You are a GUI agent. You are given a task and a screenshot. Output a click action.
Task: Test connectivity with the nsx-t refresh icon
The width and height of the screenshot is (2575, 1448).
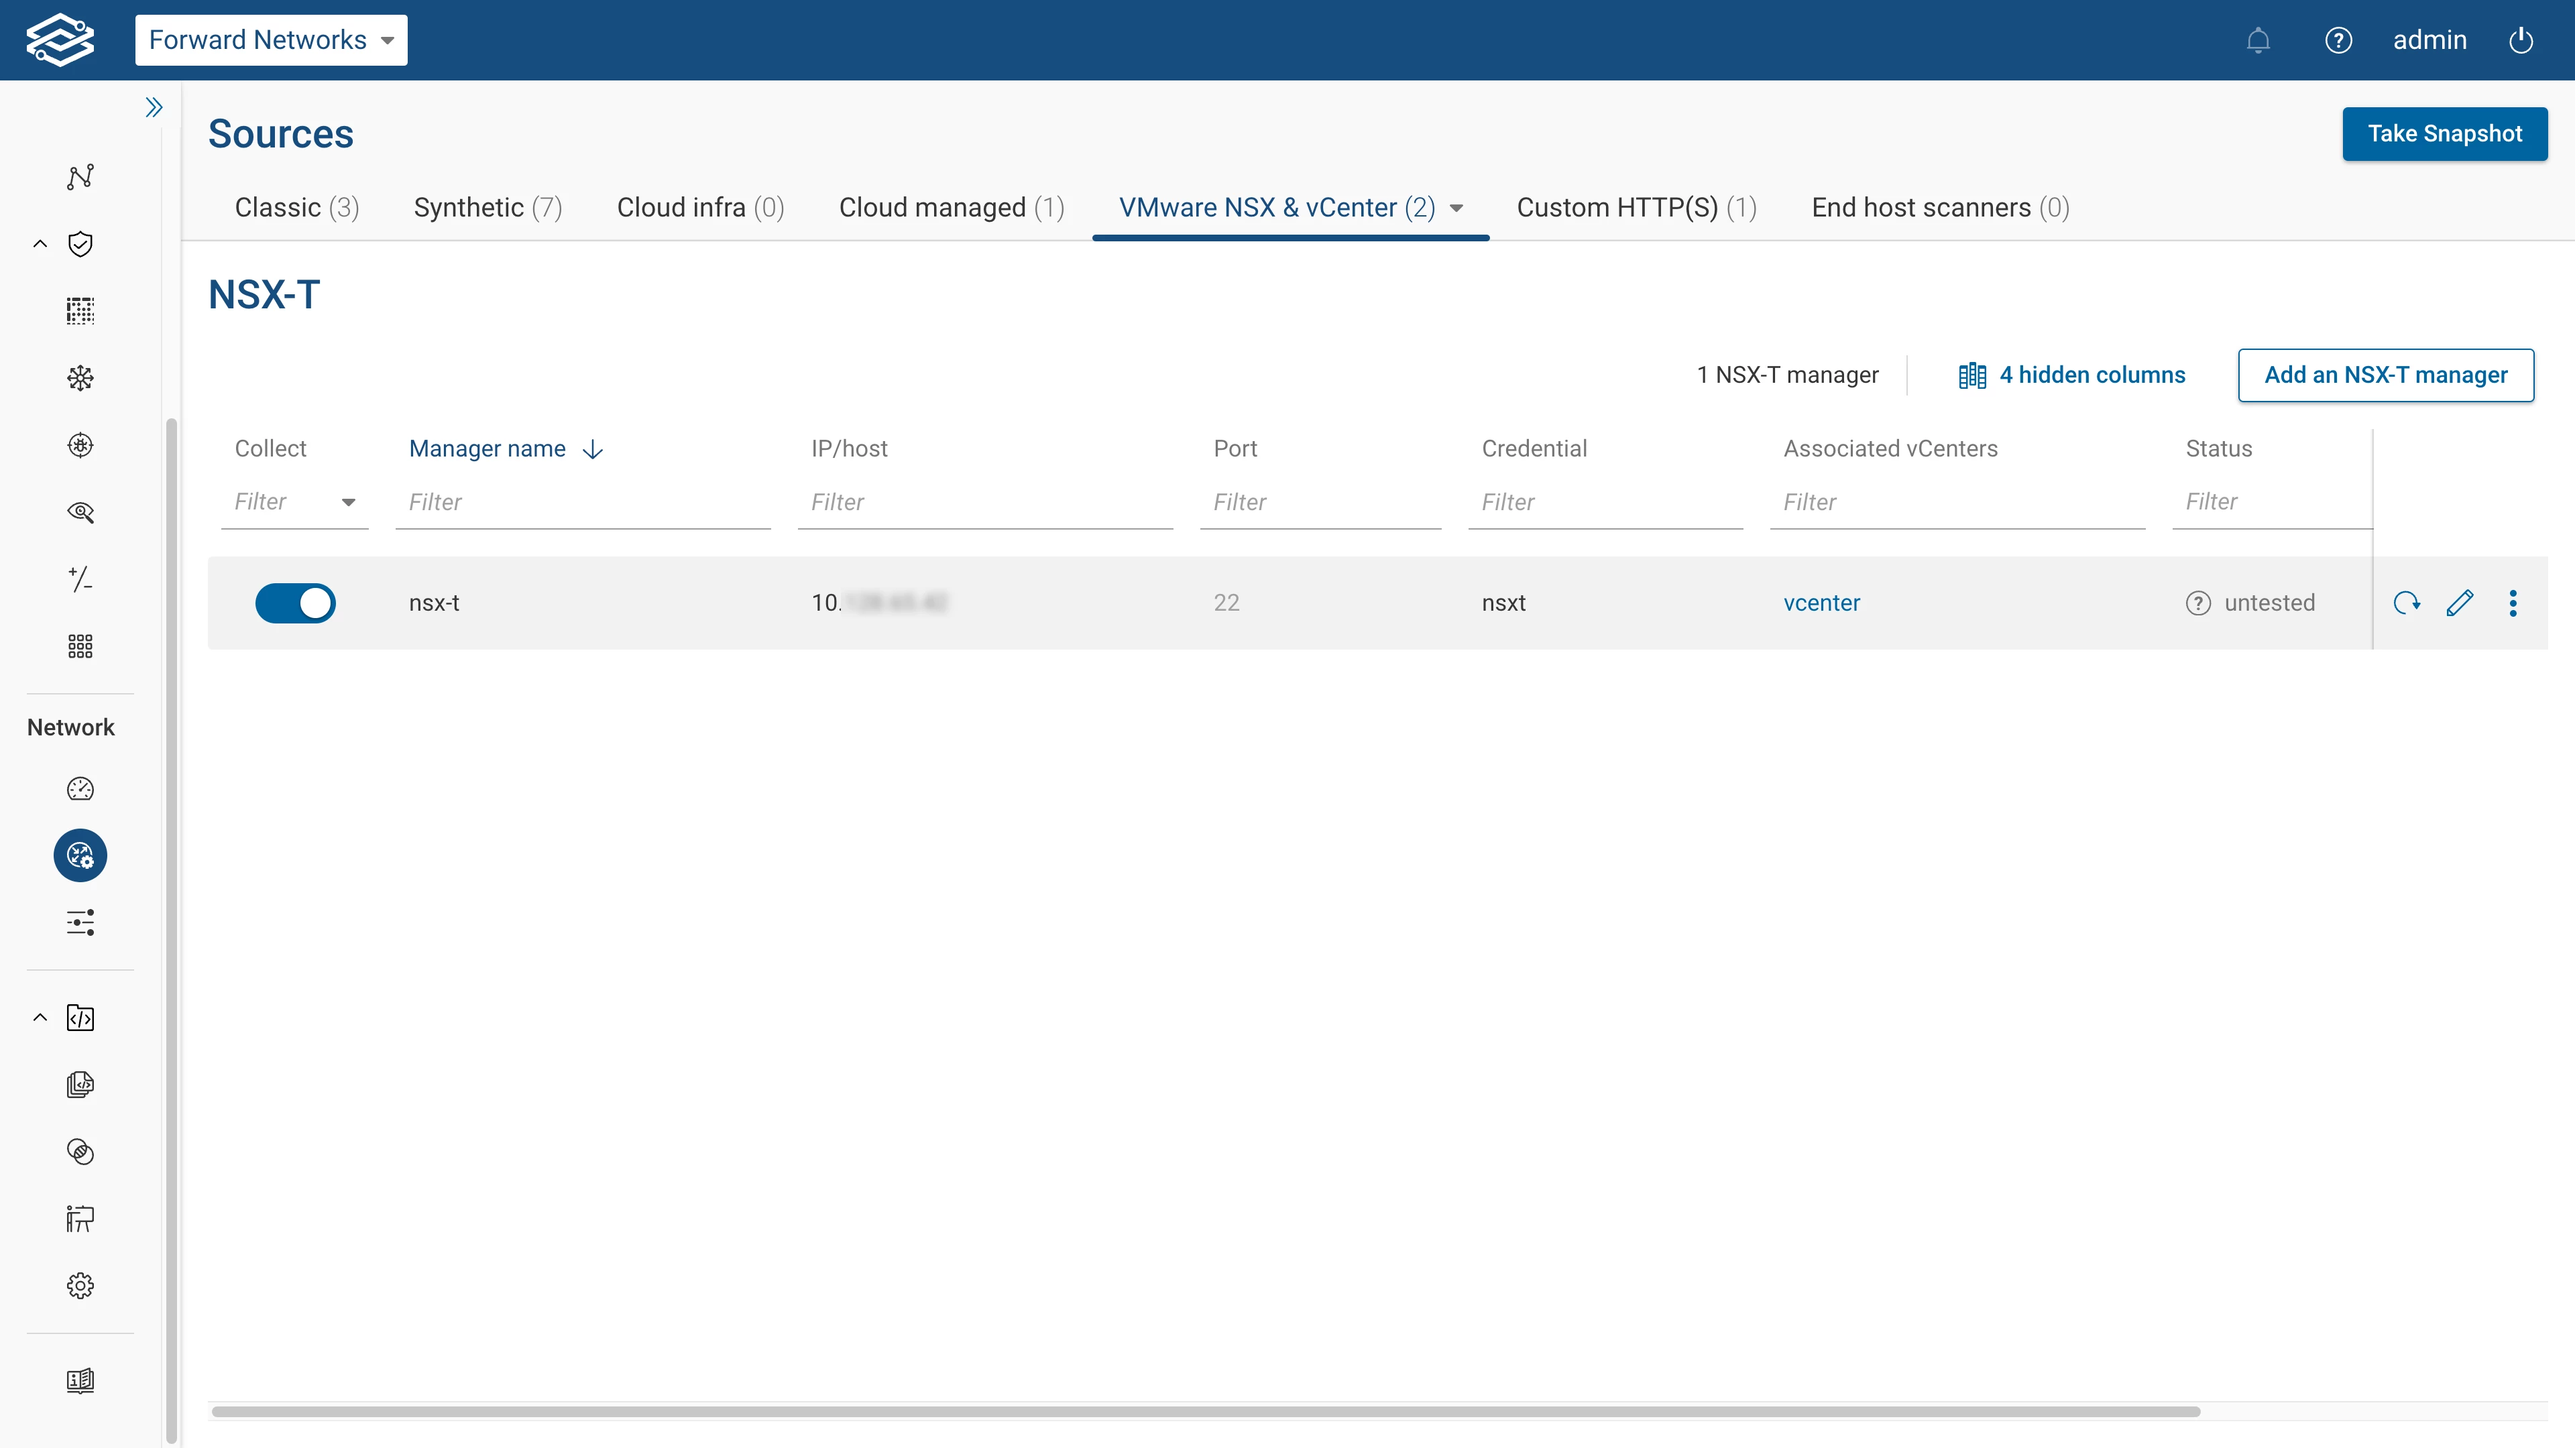(x=2406, y=603)
